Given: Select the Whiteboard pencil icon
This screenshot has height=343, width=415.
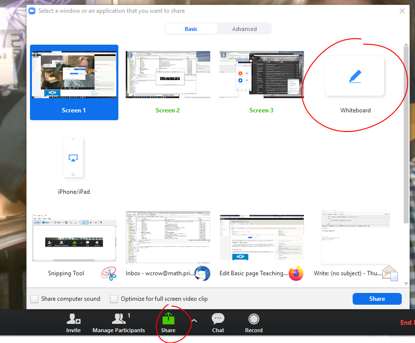Looking at the screenshot, I should (354, 77).
